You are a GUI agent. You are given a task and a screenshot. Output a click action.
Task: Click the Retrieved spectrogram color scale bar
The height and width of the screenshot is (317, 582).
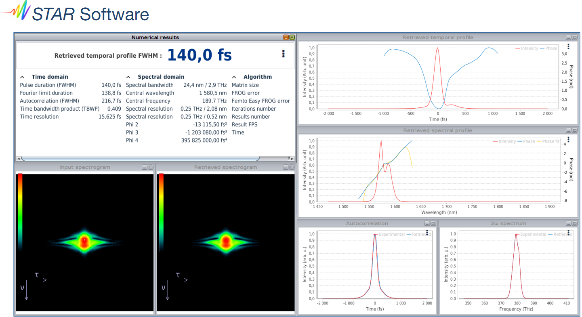coord(161,212)
